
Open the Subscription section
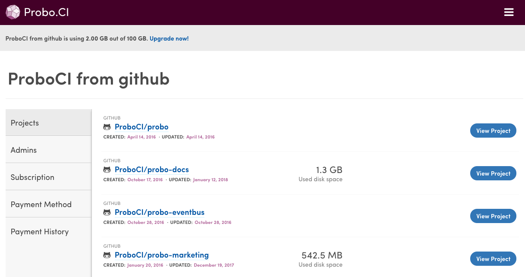coord(32,177)
